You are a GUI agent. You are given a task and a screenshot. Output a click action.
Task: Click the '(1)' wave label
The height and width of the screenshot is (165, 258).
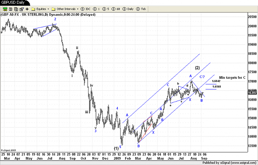point(116,148)
